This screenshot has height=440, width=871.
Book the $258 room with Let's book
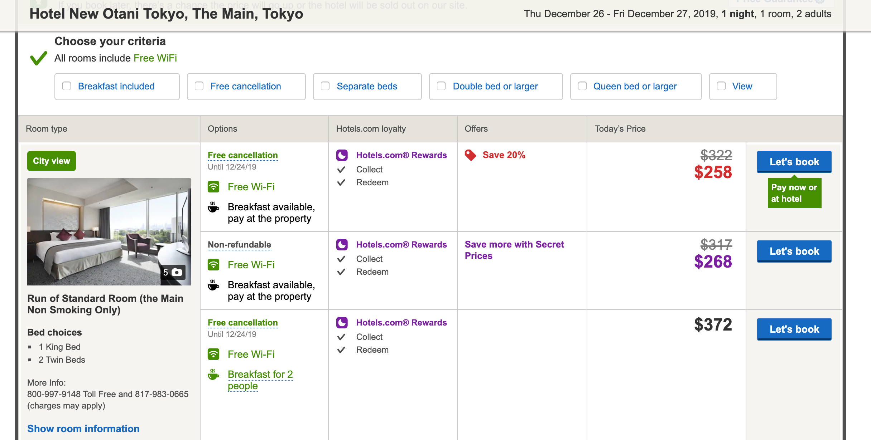pyautogui.click(x=794, y=162)
